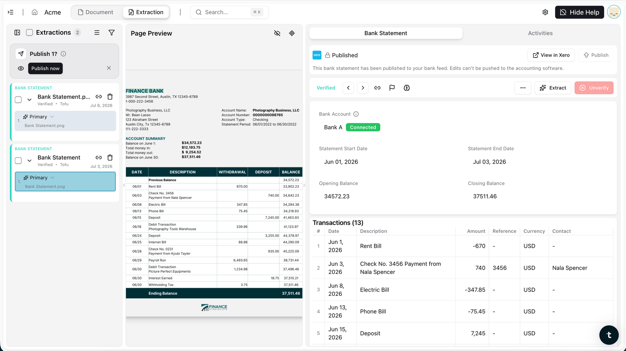Collapse the sidebar via top-left toggle icon
Image resolution: width=626 pixels, height=351 pixels.
click(x=11, y=12)
